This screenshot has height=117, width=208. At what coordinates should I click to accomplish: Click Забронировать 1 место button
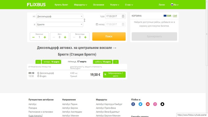pyautogui.click(x=114, y=75)
